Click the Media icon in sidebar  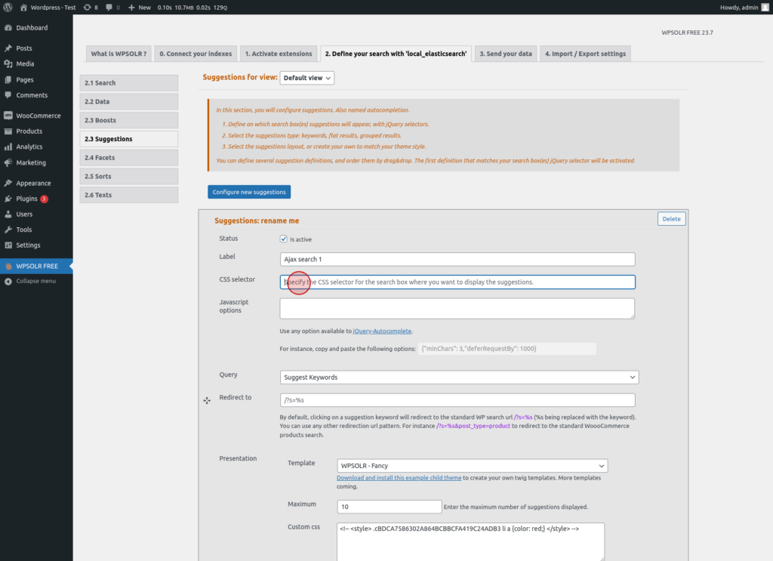8,63
